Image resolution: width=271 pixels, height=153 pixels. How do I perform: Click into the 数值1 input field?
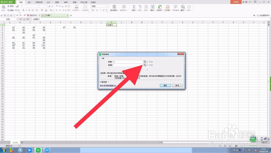[128, 62]
